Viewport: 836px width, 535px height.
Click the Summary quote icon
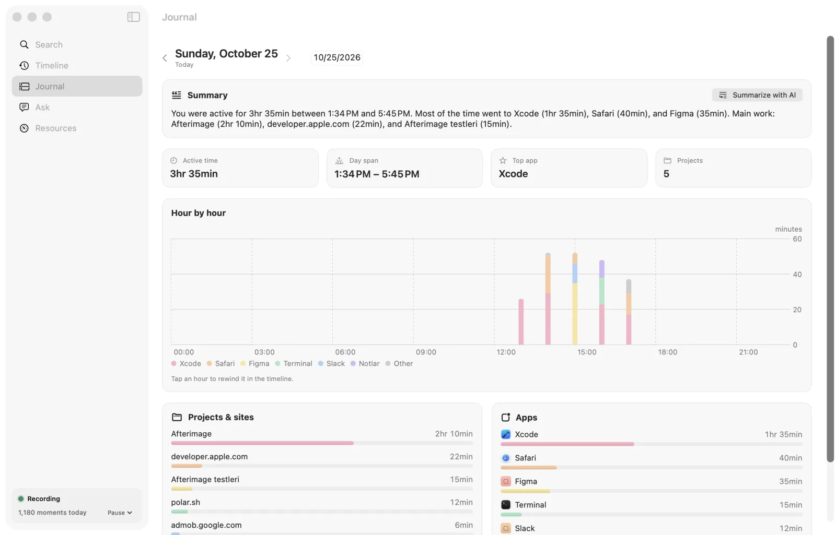[177, 95]
